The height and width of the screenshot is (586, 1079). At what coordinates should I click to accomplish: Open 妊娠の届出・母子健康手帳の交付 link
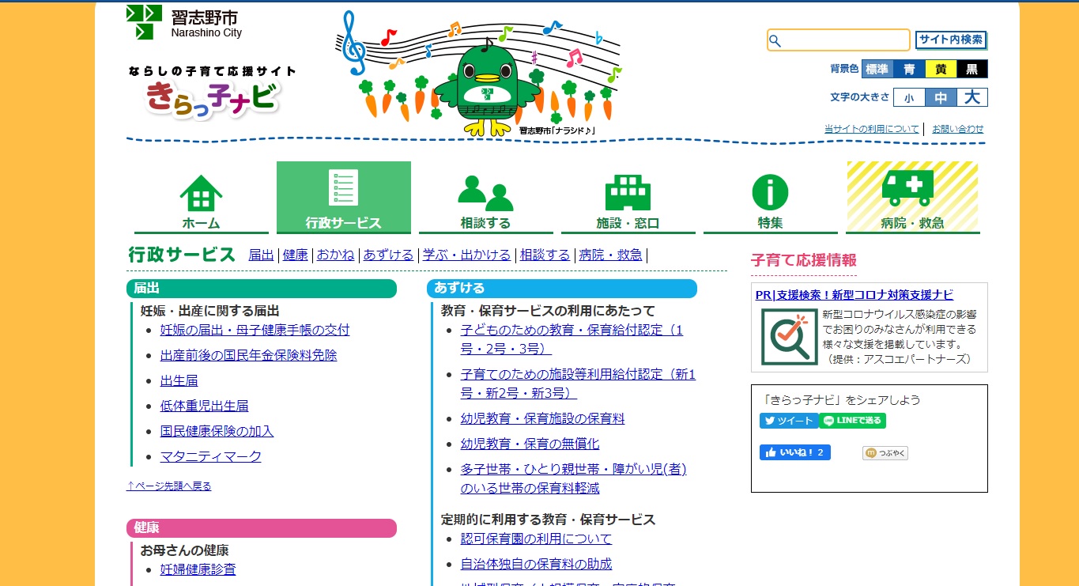coord(255,330)
